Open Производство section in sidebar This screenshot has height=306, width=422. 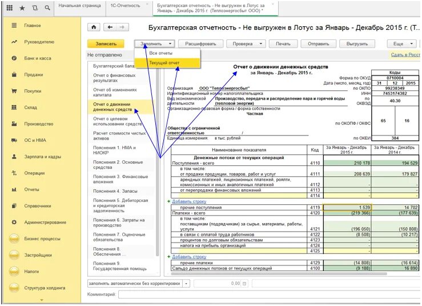(38, 124)
